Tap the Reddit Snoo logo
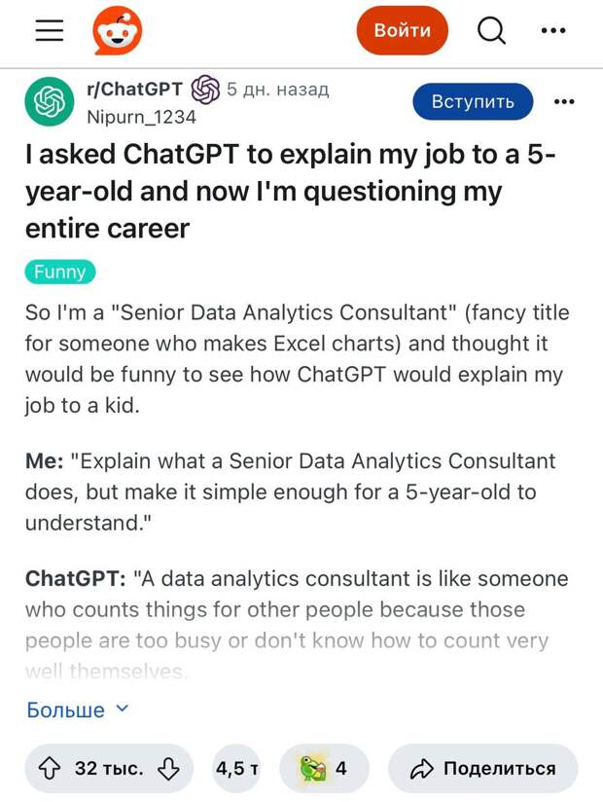 point(118,30)
